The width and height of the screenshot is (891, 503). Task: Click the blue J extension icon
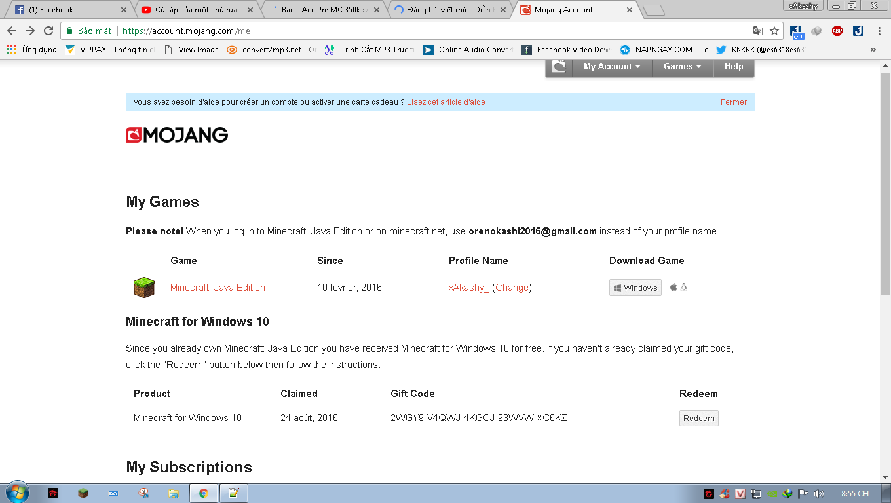click(858, 31)
